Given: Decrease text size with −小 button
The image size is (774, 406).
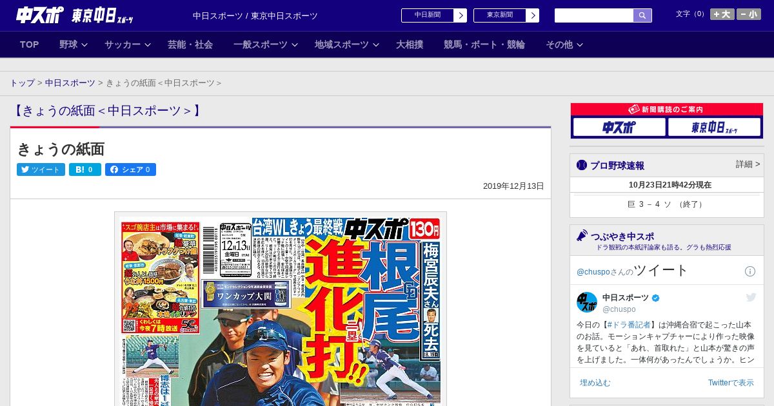Looking at the screenshot, I should 749,14.
